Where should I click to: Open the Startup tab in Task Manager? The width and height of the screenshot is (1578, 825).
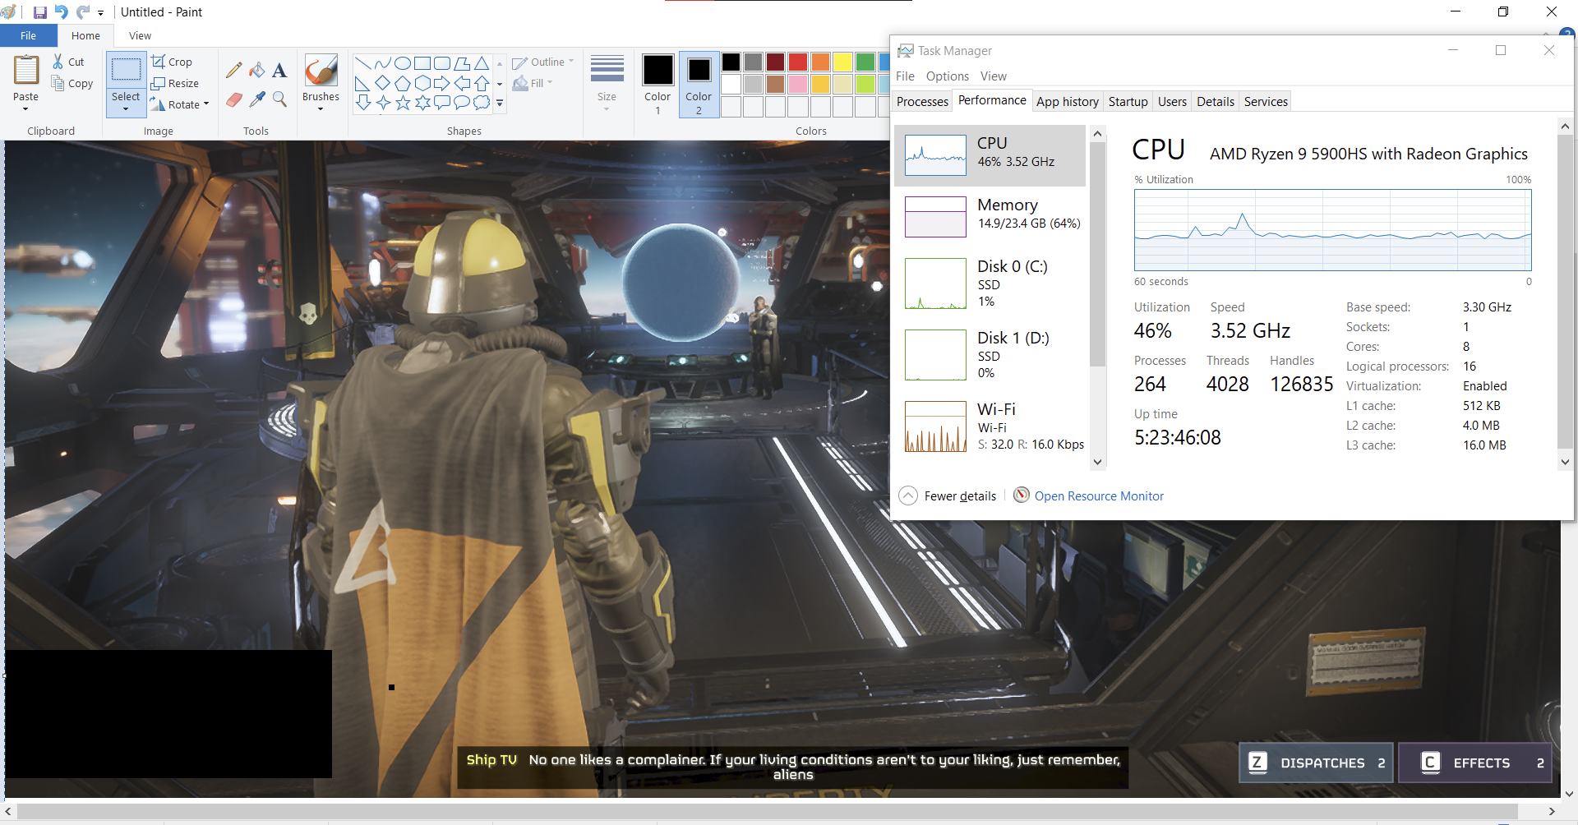1128,101
